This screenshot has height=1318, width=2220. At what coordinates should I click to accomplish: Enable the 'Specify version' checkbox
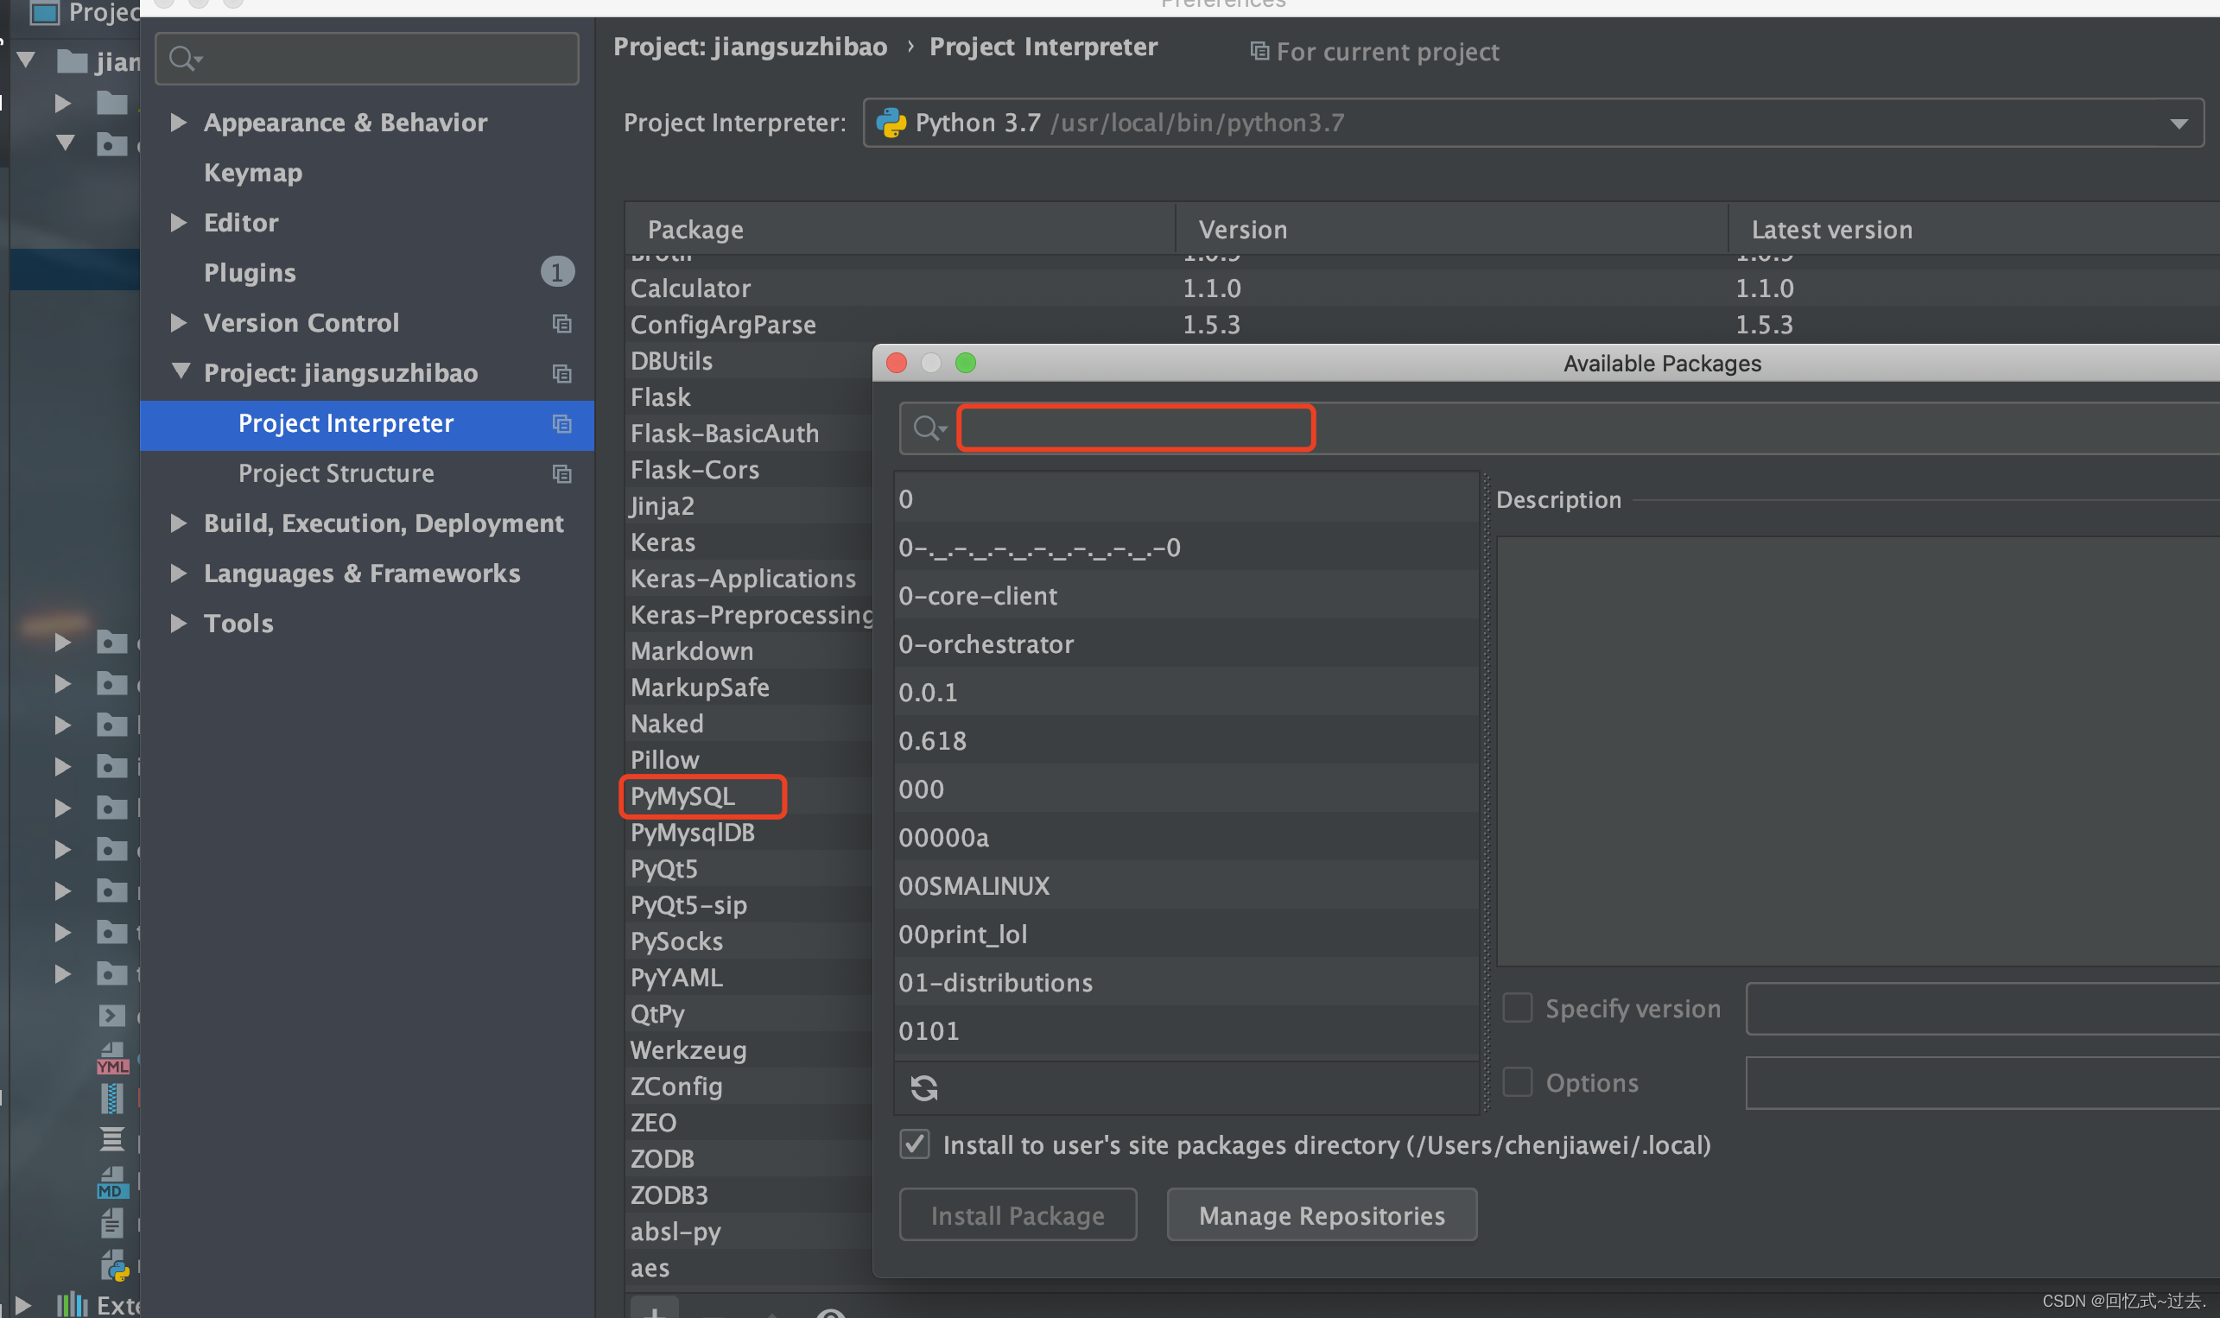pyautogui.click(x=1518, y=1007)
